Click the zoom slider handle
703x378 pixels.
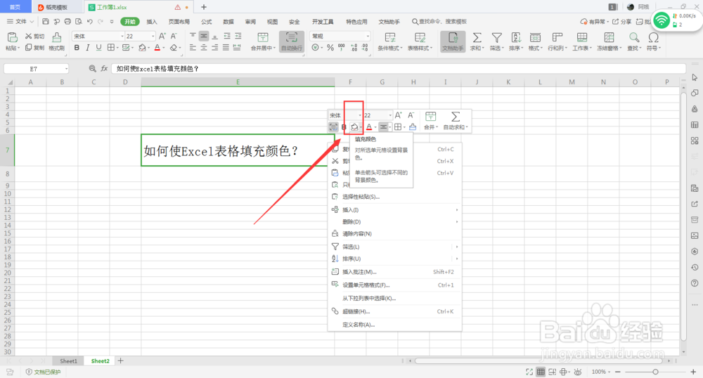coord(655,372)
